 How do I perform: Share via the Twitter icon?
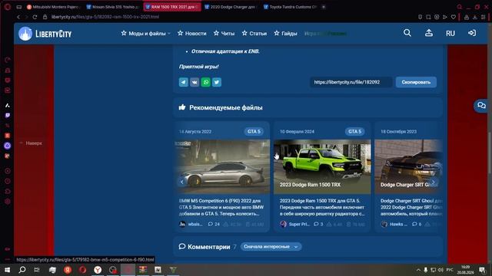(x=217, y=82)
